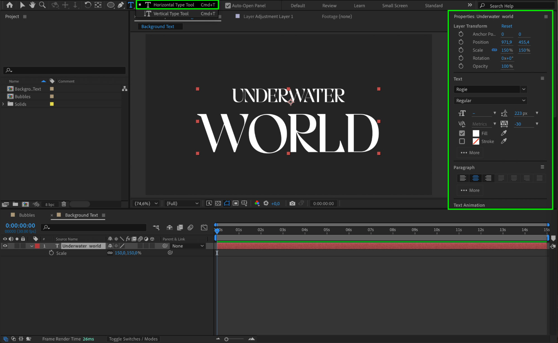Viewport: 558px width, 343px height.
Task: Click the white Fill color swatch
Action: coord(476,133)
